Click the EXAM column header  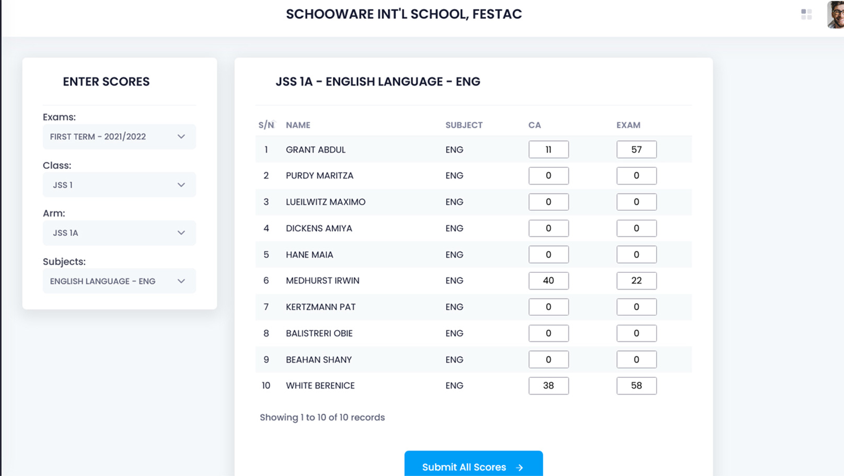pos(628,125)
